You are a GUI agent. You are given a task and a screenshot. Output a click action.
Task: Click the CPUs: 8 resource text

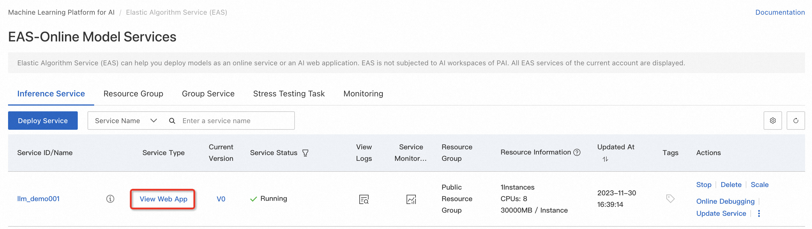coord(513,199)
